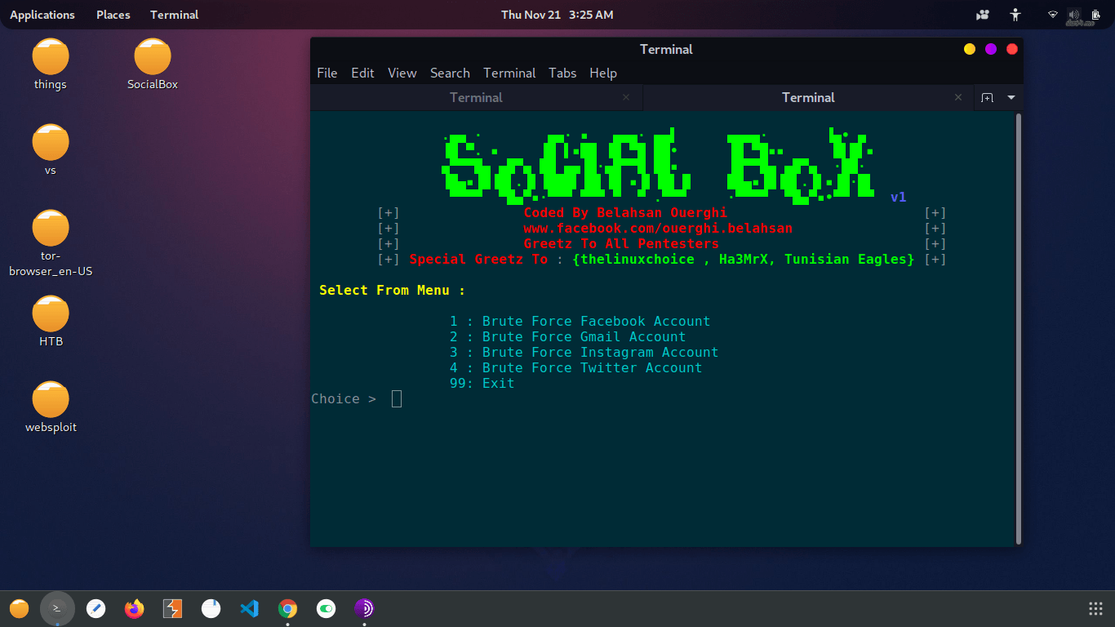This screenshot has height=627, width=1115.
Task: Open the File menu
Action: click(x=327, y=73)
